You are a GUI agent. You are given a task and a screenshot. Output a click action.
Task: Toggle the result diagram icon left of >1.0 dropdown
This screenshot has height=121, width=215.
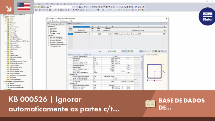[x=141, y=51]
